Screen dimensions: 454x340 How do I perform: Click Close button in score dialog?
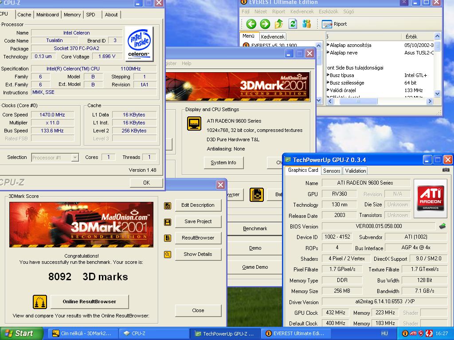pos(198,310)
